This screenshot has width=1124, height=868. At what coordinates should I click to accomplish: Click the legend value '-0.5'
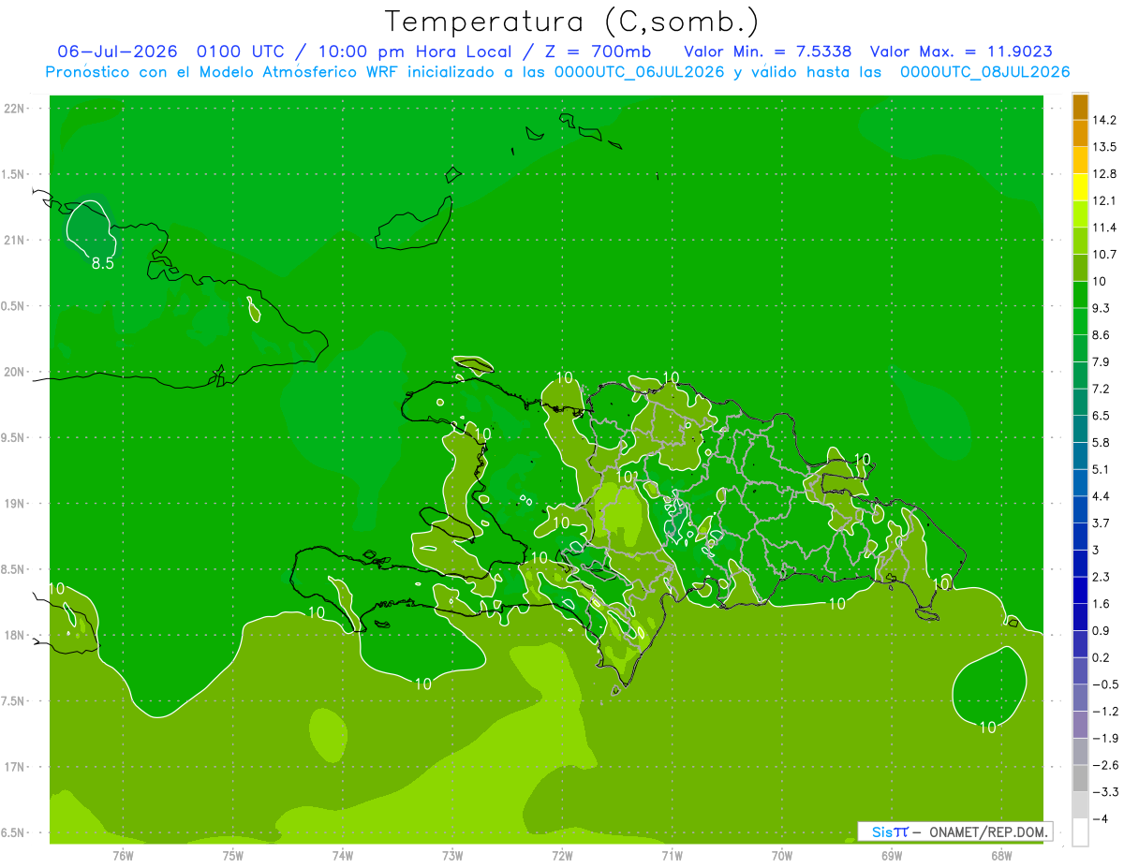coord(1106,684)
